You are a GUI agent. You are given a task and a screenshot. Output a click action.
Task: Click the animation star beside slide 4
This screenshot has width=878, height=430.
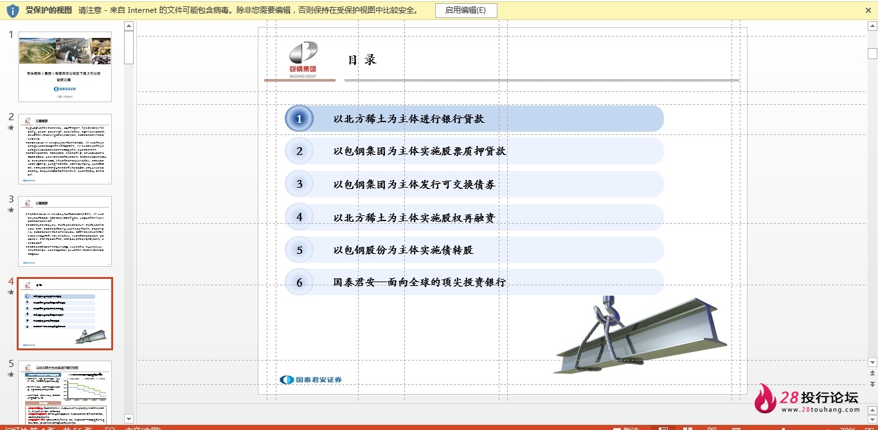click(x=10, y=292)
